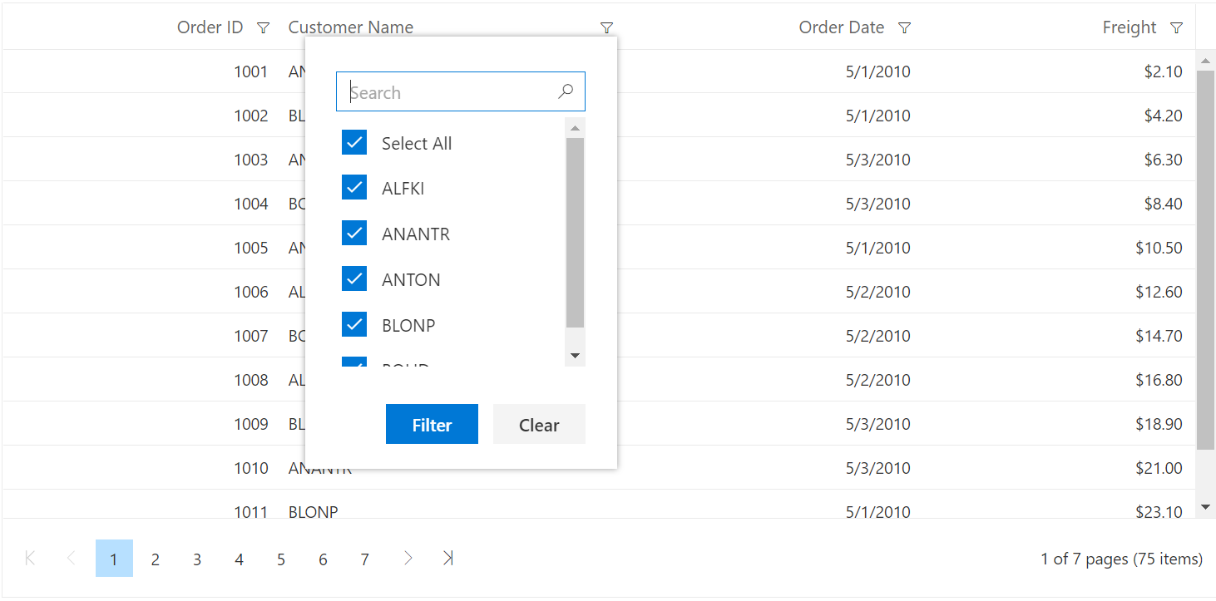The height and width of the screenshot is (601, 1216).
Task: Go to the next page arrow
Action: click(x=408, y=559)
